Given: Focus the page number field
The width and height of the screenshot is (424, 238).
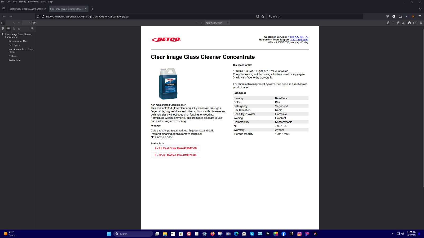Looking at the screenshot, I should pos(26,23).
